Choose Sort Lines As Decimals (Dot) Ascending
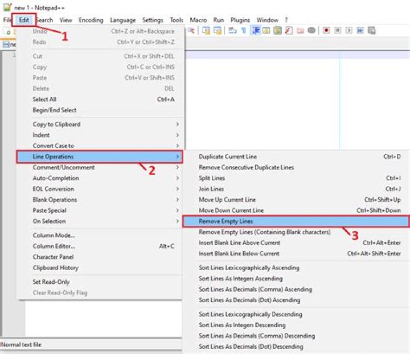This screenshot has height=354, width=410. tap(296, 300)
